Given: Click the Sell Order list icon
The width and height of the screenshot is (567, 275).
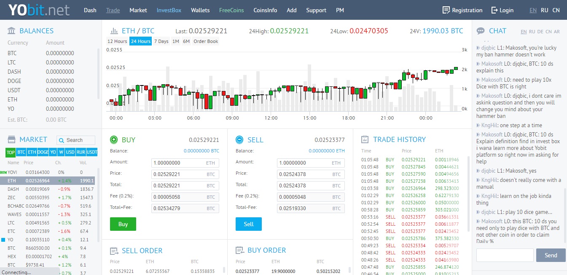Looking at the screenshot, I should [114, 251].
